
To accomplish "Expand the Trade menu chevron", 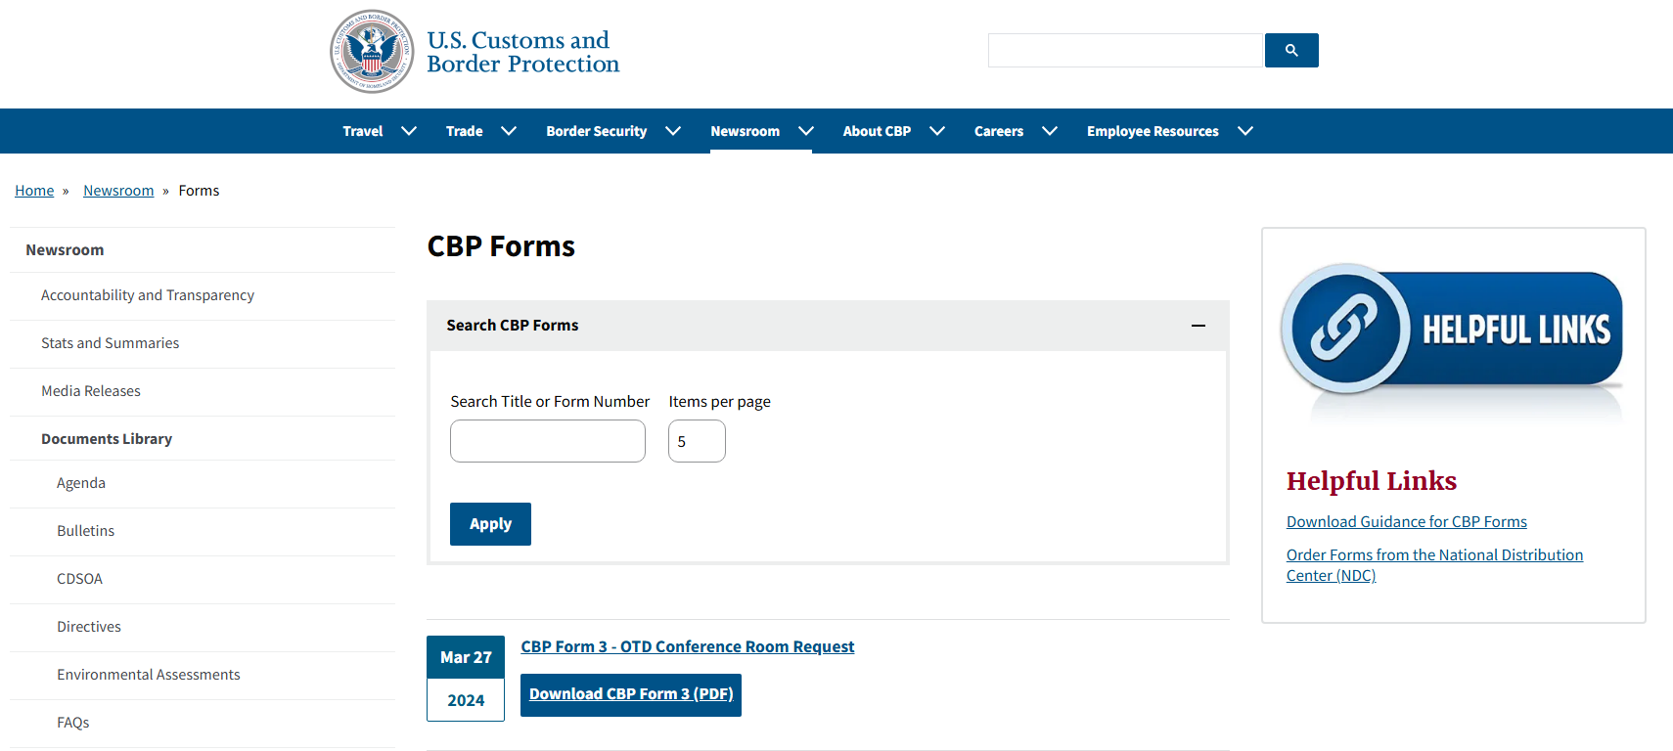I will pyautogui.click(x=509, y=131).
